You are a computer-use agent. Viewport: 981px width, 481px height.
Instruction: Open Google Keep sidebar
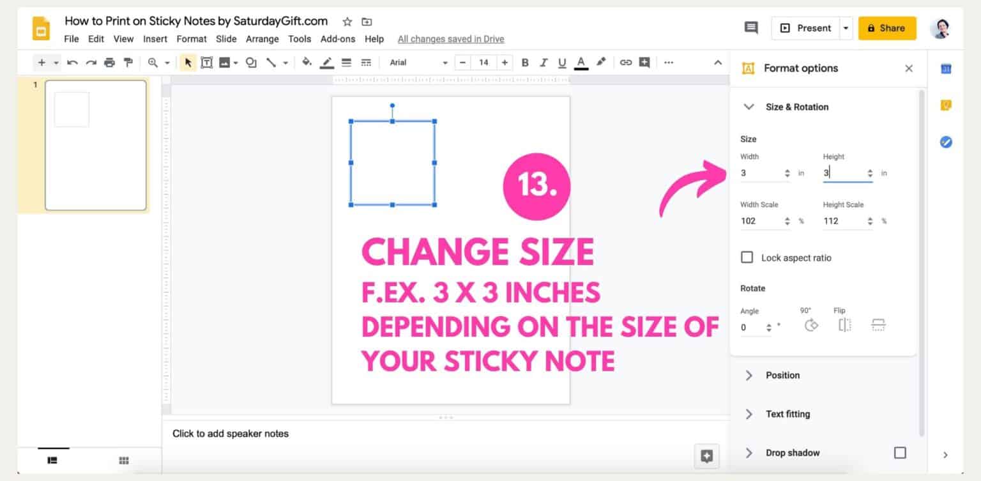point(945,105)
